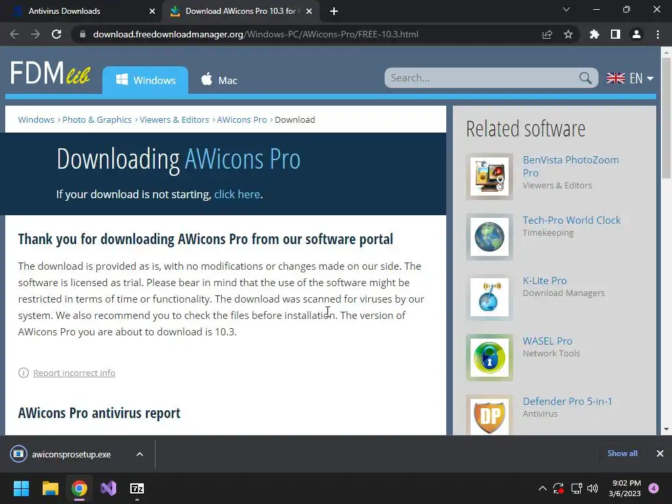The image size is (672, 504).
Task: Show all downloads
Action: click(622, 453)
